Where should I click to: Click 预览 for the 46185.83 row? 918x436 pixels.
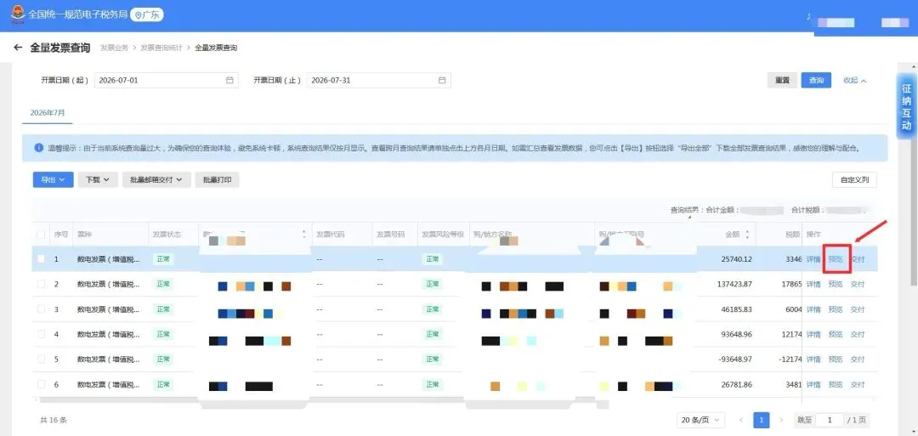pos(836,309)
